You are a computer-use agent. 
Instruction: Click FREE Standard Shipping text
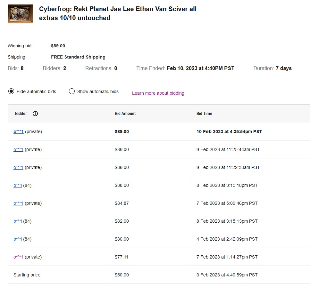tap(78, 57)
